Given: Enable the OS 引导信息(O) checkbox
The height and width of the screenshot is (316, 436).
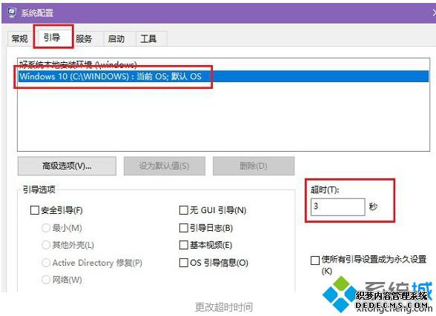Looking at the screenshot, I should tap(184, 263).
